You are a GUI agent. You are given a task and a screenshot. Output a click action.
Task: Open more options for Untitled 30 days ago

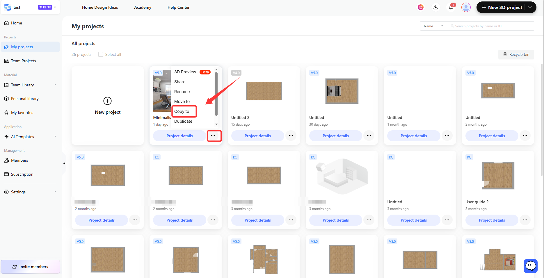369,136
